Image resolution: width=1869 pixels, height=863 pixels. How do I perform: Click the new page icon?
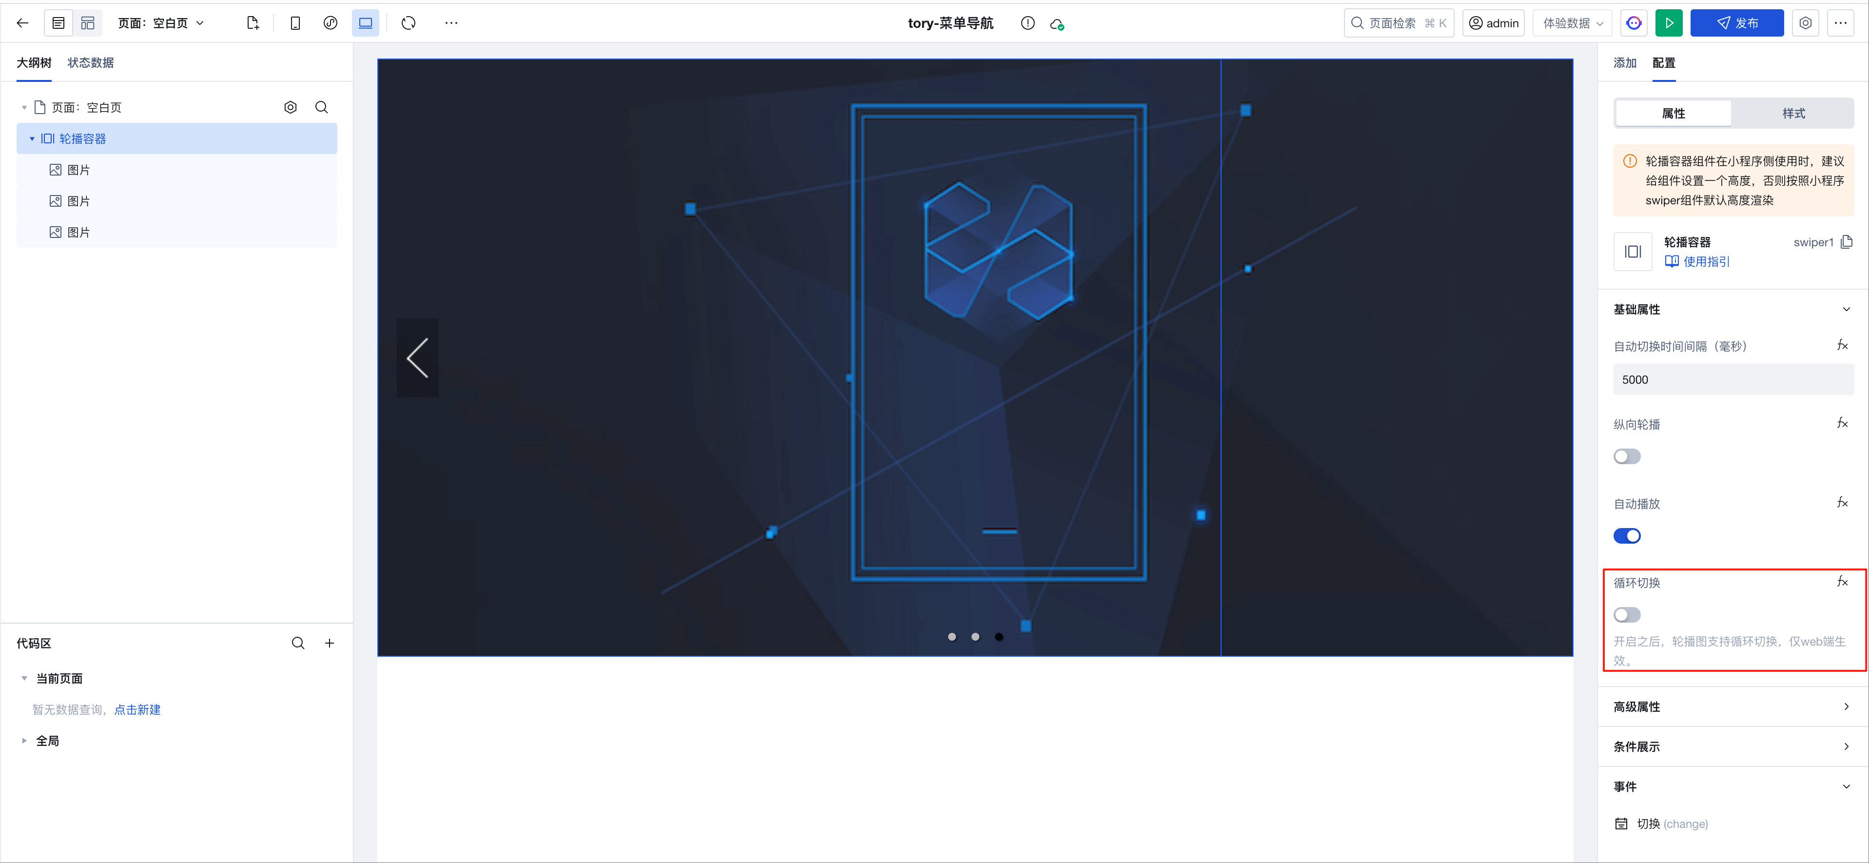(x=253, y=23)
